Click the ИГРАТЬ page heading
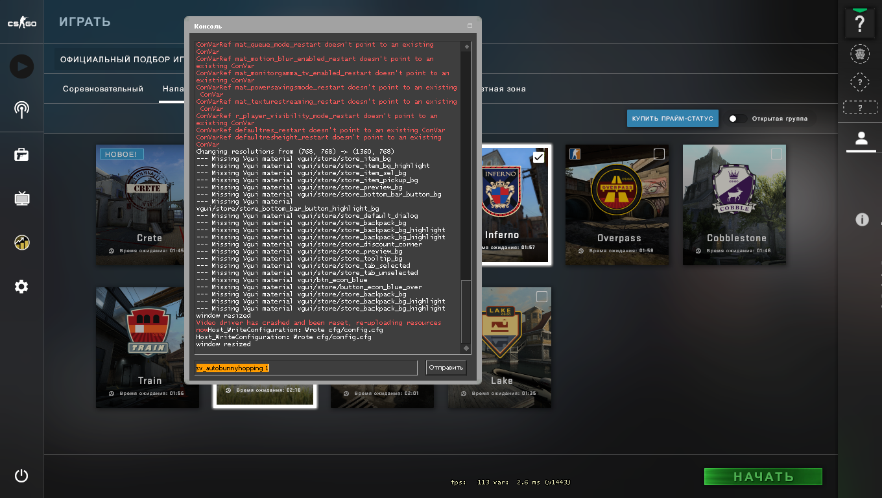 pos(85,22)
